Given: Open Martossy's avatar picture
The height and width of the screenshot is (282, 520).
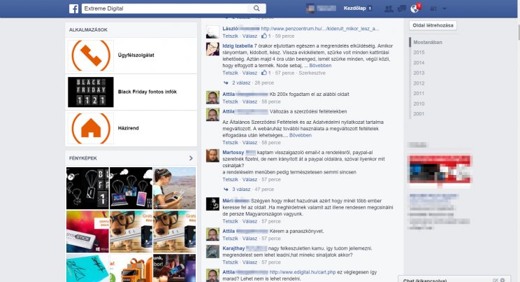Looking at the screenshot, I should click(212, 155).
